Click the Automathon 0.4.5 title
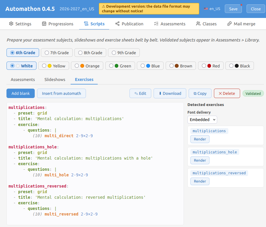The image size is (266, 227). (30, 9)
